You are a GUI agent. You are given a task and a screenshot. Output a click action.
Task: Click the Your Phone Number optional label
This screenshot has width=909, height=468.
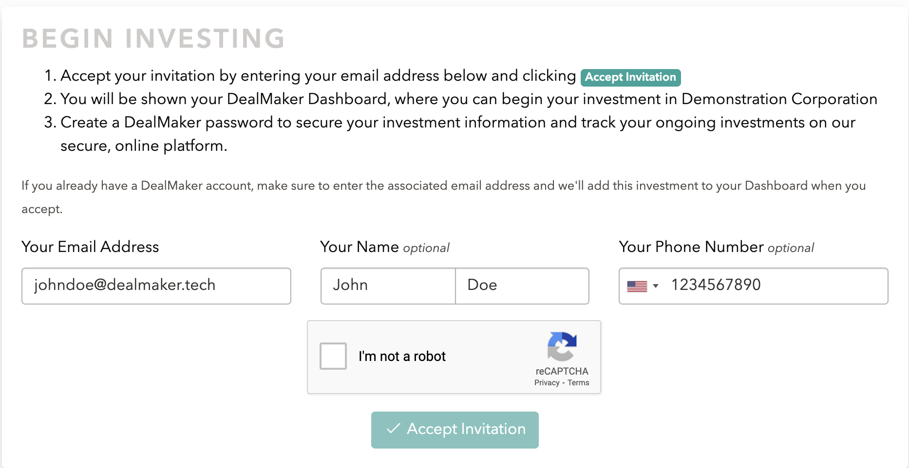[x=716, y=247]
